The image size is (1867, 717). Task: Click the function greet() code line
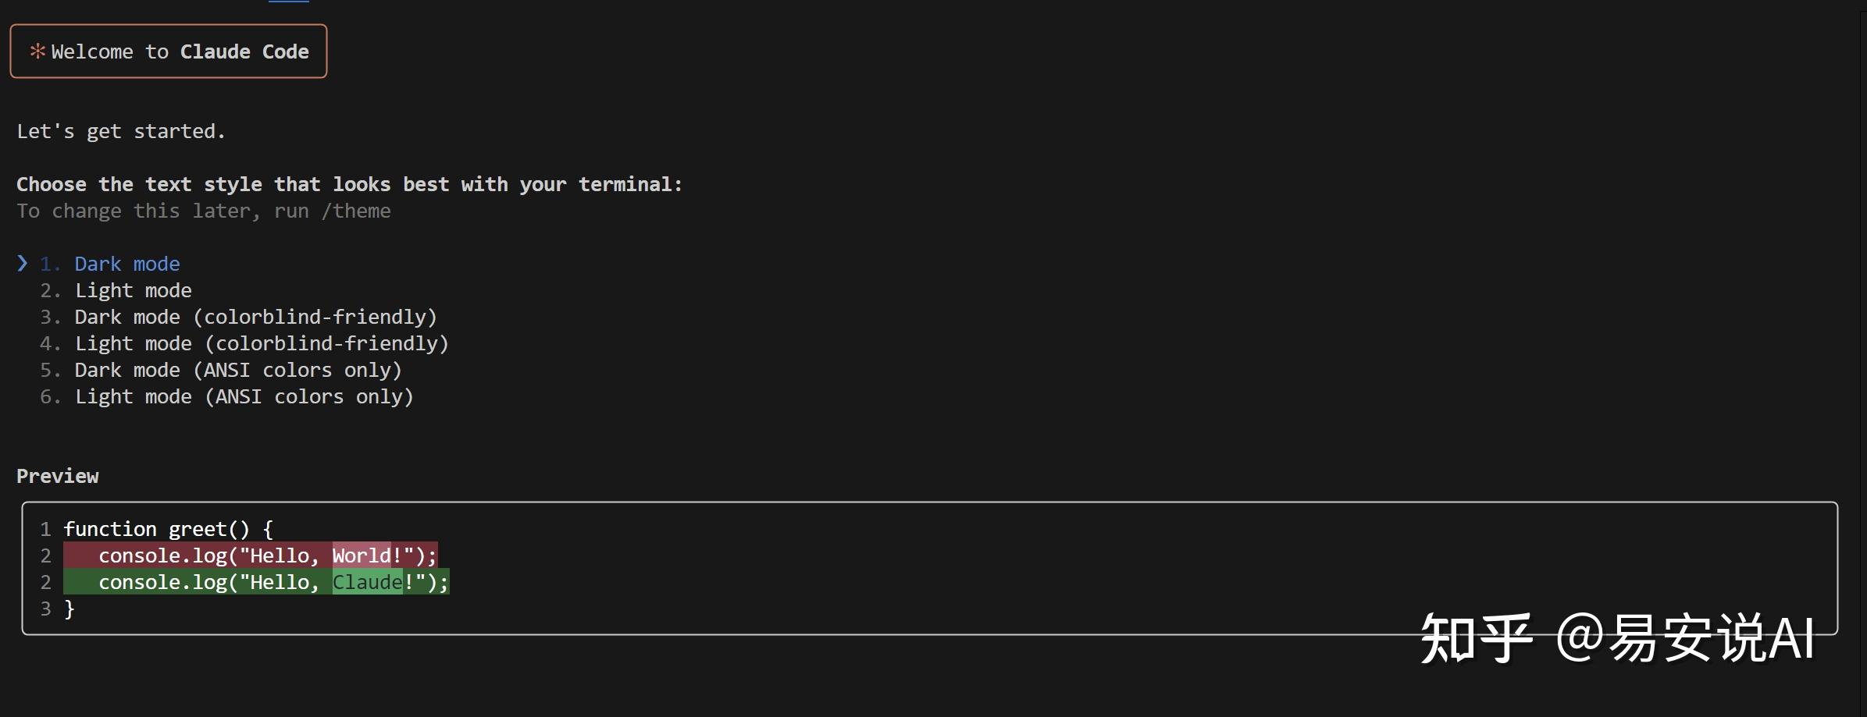pyautogui.click(x=168, y=529)
